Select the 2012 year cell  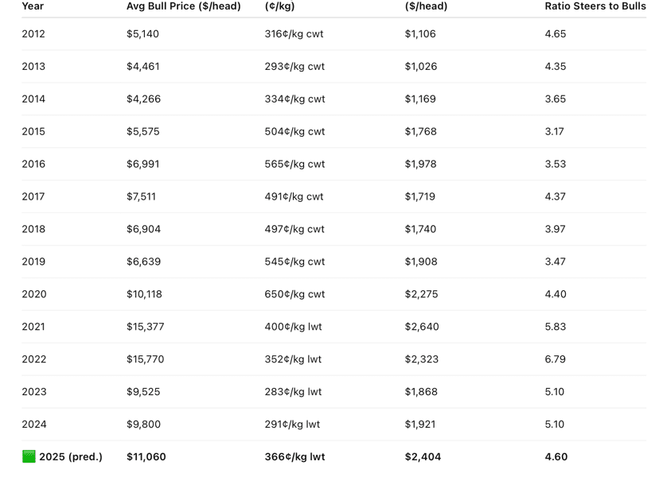click(x=33, y=34)
